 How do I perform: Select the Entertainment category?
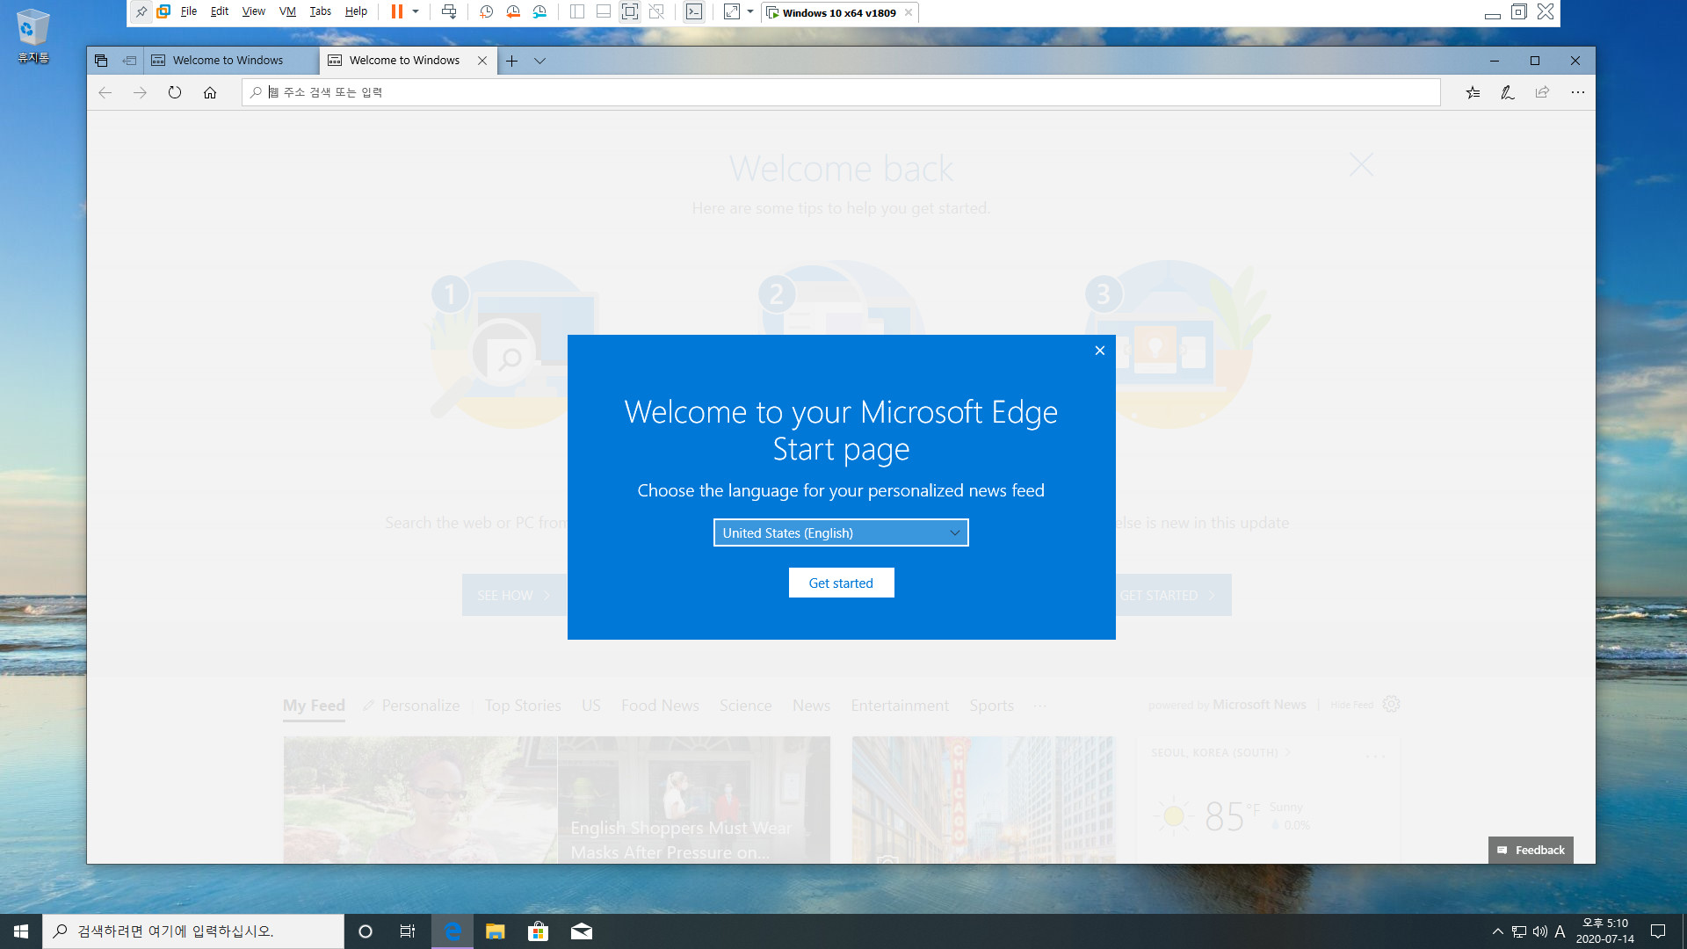tap(900, 706)
